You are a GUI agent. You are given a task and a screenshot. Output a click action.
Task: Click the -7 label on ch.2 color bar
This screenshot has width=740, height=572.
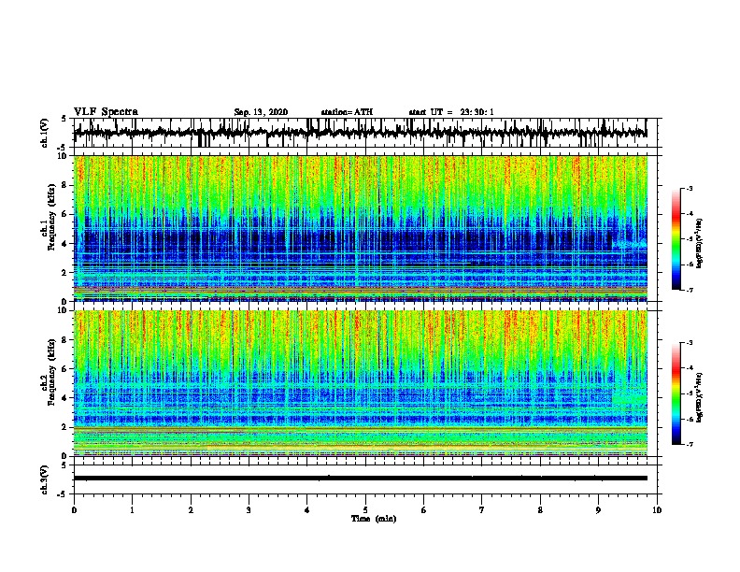point(689,444)
